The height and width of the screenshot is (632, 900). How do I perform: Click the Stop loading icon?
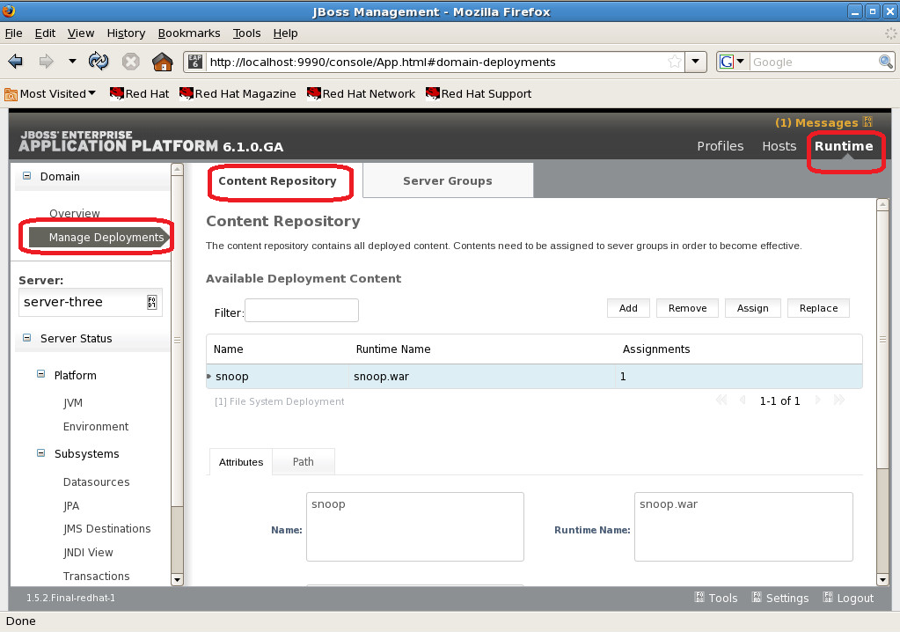pyautogui.click(x=131, y=62)
